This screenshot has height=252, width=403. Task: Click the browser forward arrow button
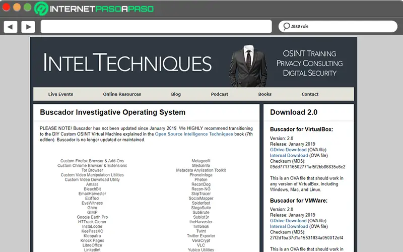(x=28, y=27)
